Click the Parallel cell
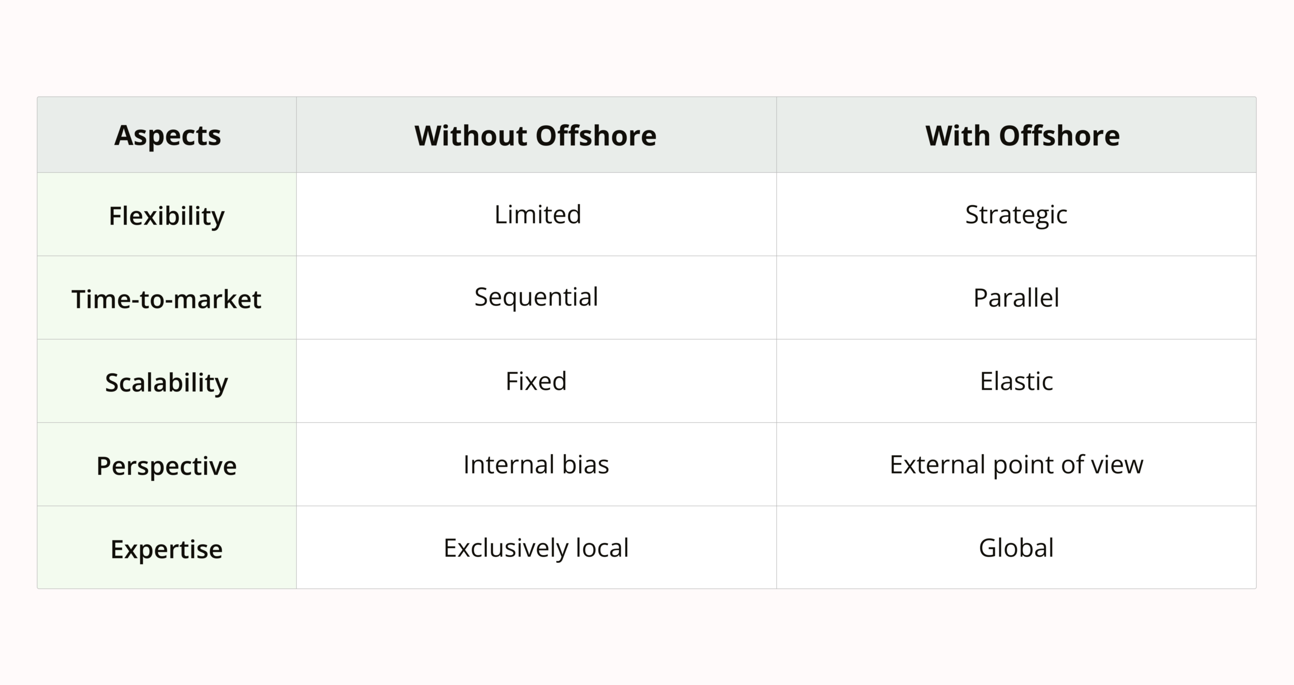The height and width of the screenshot is (685, 1294). [1016, 298]
